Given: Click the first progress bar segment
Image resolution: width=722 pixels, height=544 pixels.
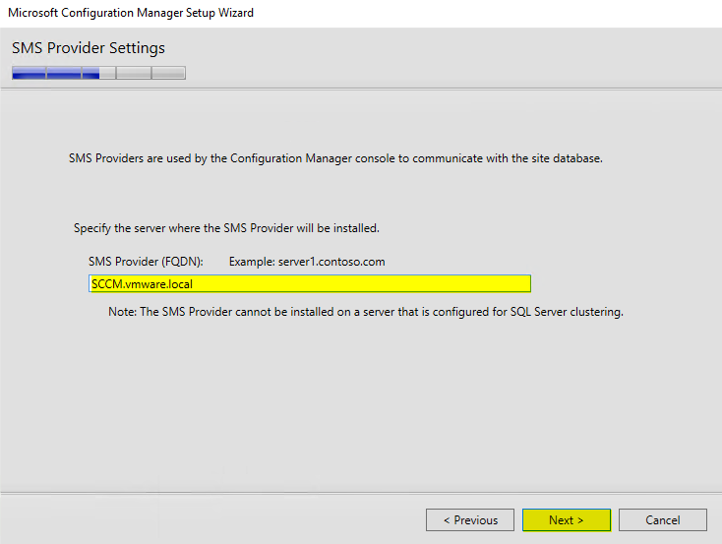Looking at the screenshot, I should pyautogui.click(x=29, y=72).
